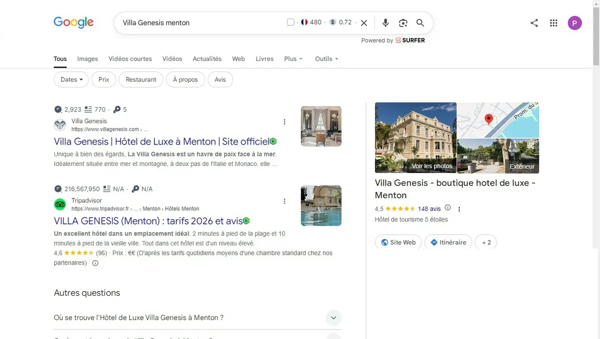Start voice search with microphone icon
The width and height of the screenshot is (600, 339).
(x=385, y=23)
